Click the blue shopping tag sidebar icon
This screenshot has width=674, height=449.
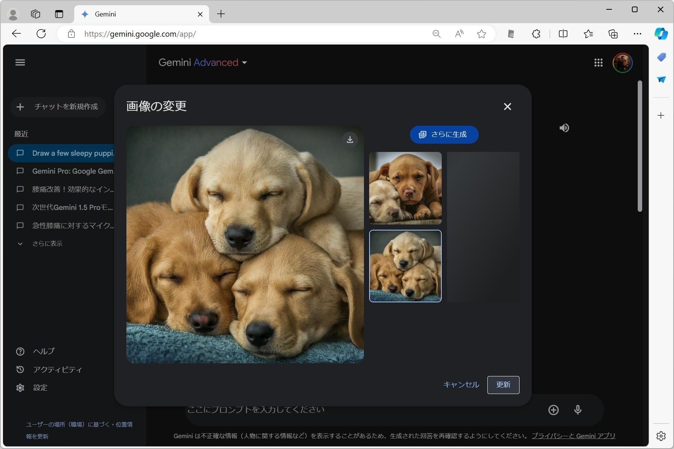(x=661, y=57)
